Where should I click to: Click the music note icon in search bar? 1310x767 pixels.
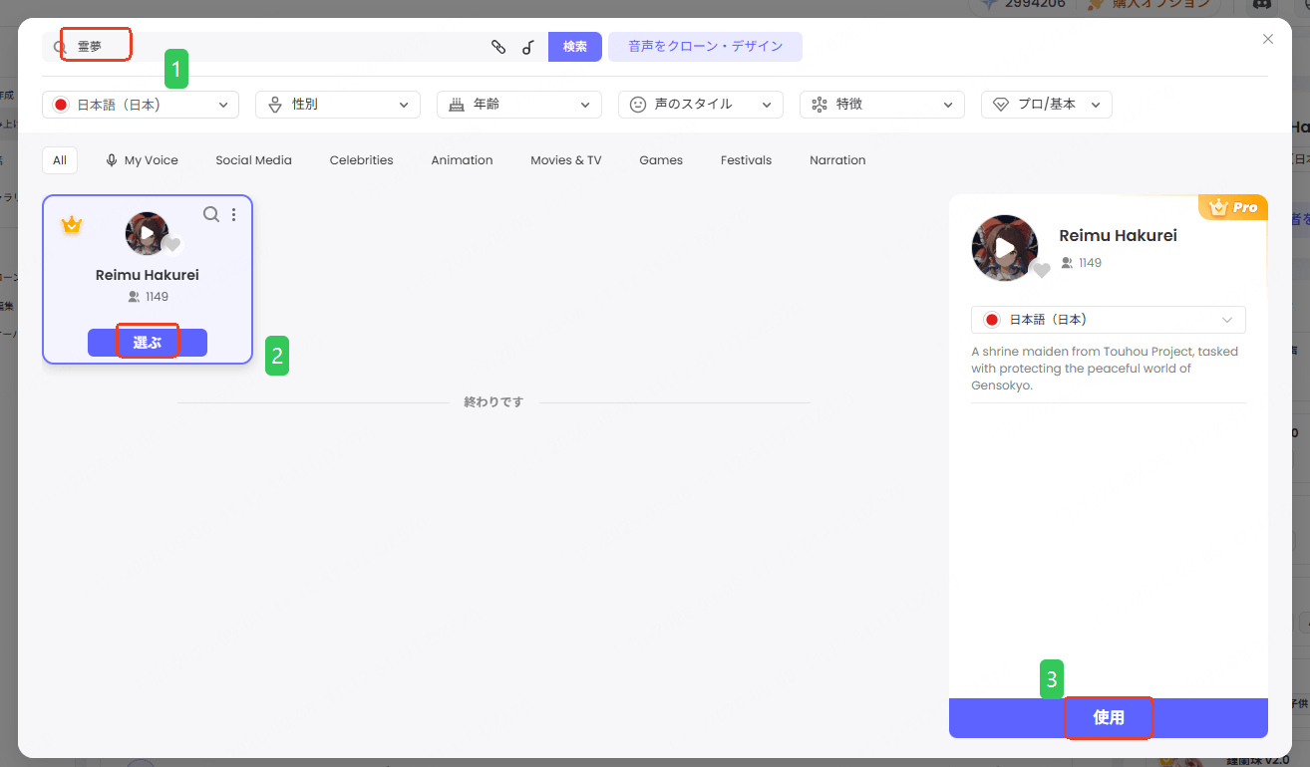[528, 47]
